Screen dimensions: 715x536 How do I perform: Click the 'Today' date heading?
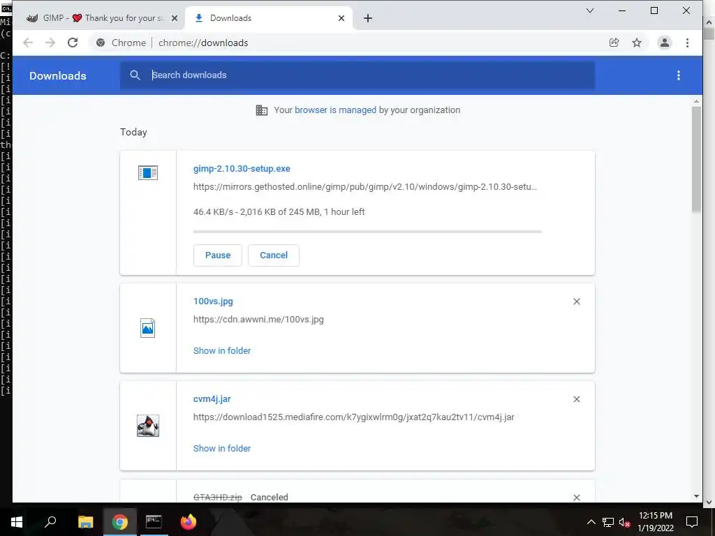[133, 132]
